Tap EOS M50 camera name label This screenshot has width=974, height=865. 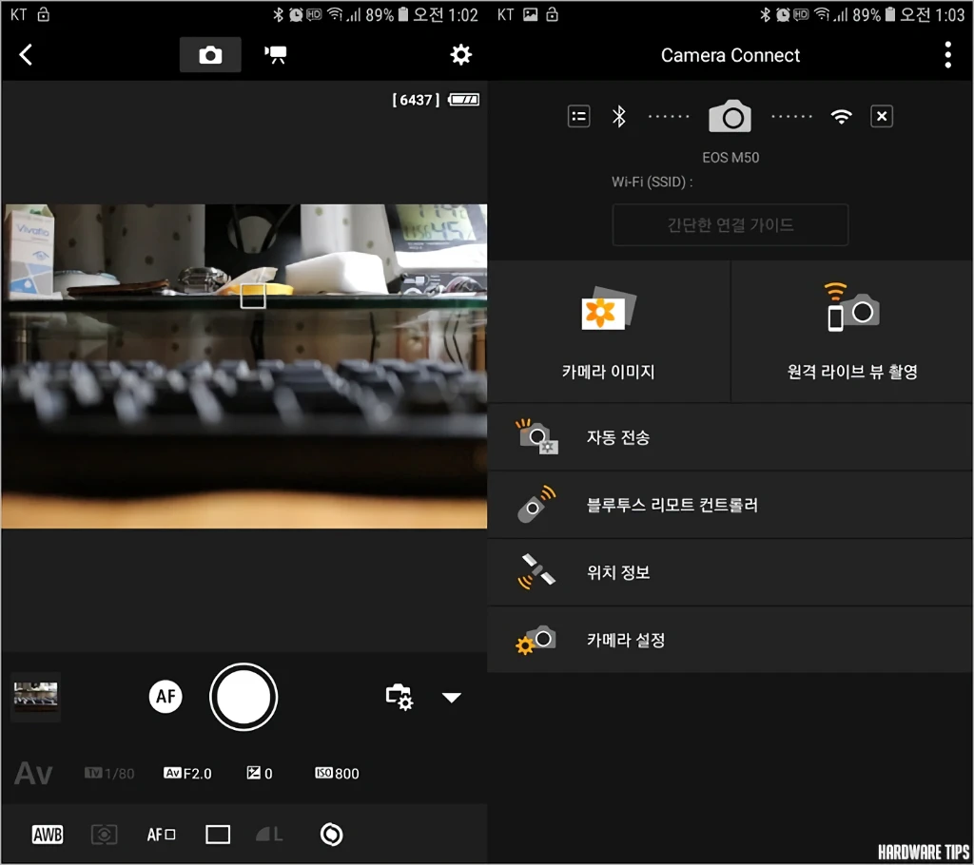point(730,158)
